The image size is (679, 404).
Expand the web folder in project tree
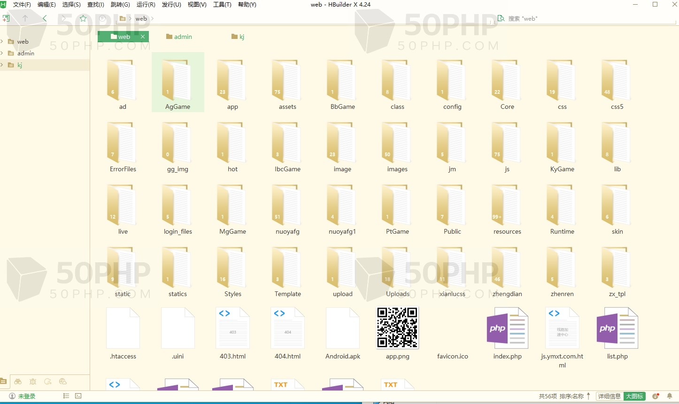tap(2, 42)
